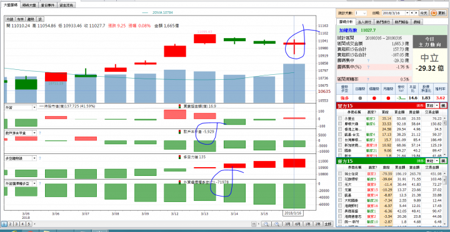The image size is (450, 232).
Task: Check the 統一-新竹 row checkbox
Action: 340,221
